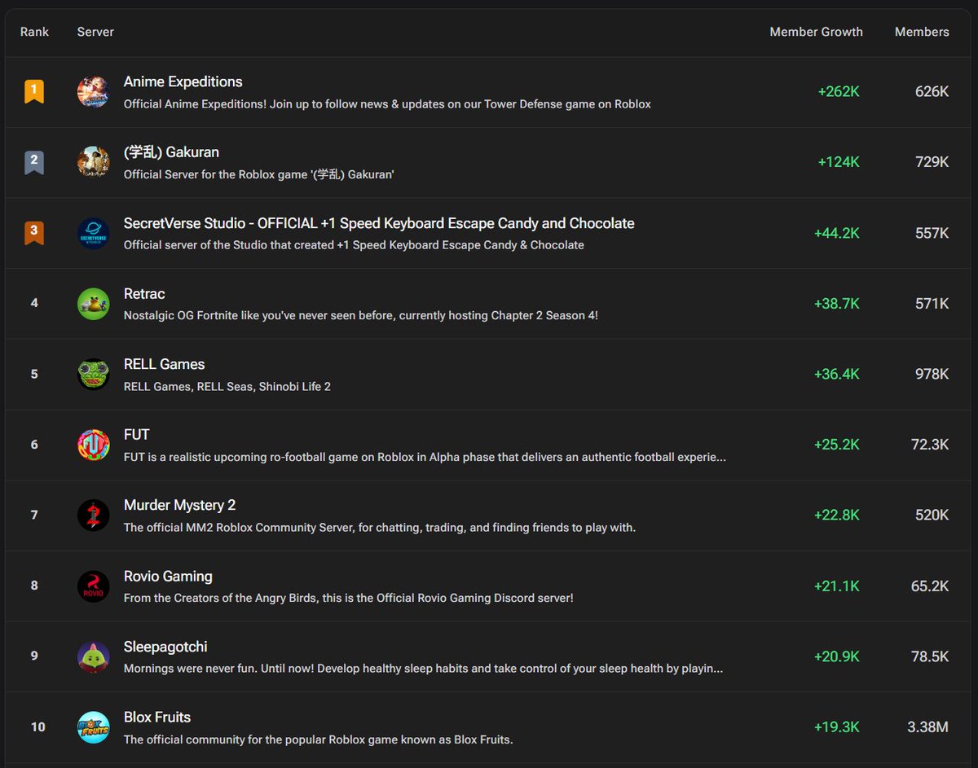Click the Murder Mystery 2 server avatar
Image resolution: width=978 pixels, height=768 pixels.
[93, 516]
